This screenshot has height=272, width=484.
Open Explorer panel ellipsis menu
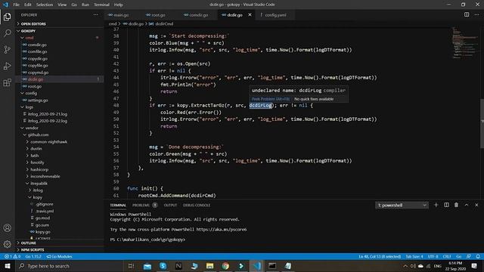tap(96, 14)
